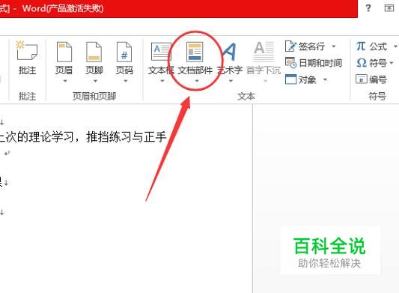Viewport: 399px width, 293px height.
Task: Click the 文本 group label
Action: 246,97
